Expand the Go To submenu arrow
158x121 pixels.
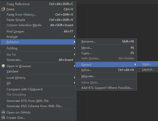(74, 54)
